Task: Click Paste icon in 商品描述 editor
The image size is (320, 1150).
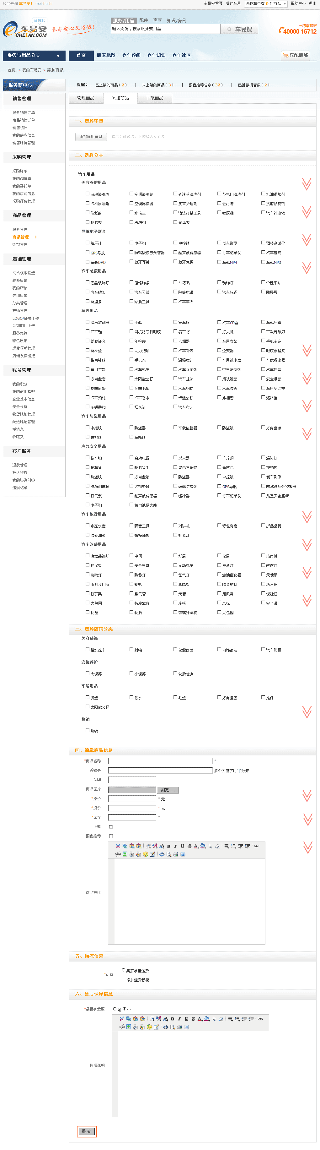Action: point(132,846)
